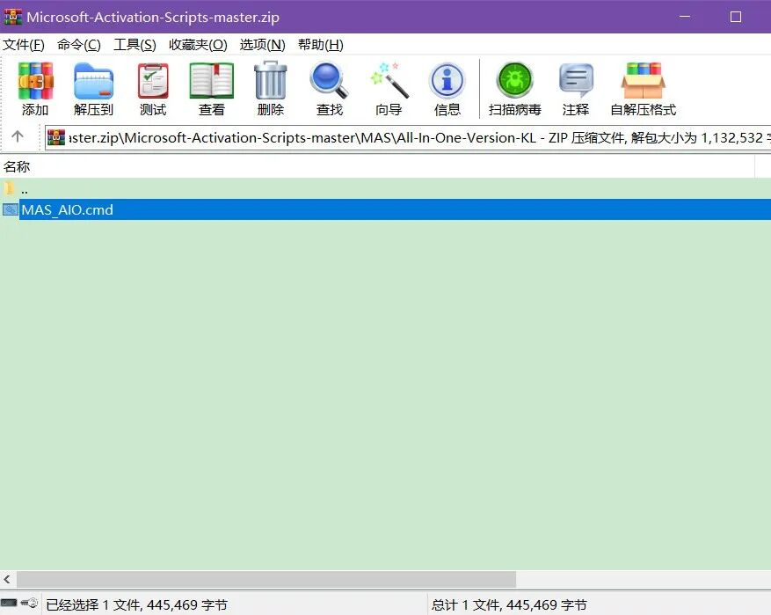This screenshot has height=615, width=771.
Task: Click the key icon in status bar
Action: click(x=30, y=603)
